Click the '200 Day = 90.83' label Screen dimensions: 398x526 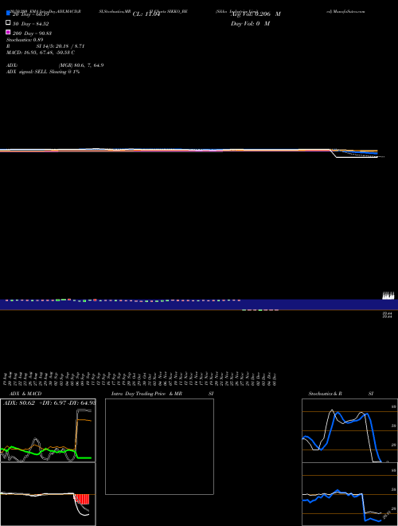click(32, 33)
